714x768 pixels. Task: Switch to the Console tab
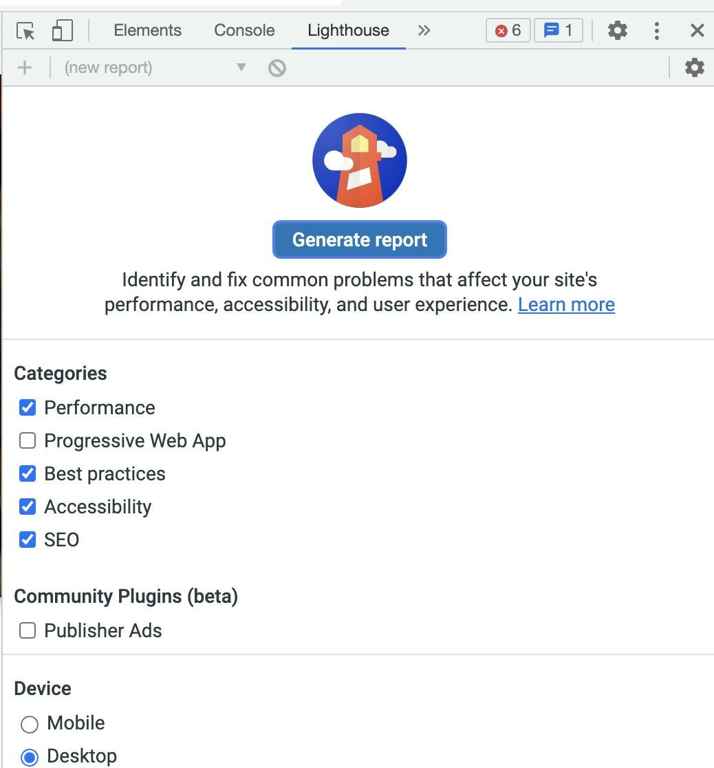244,30
